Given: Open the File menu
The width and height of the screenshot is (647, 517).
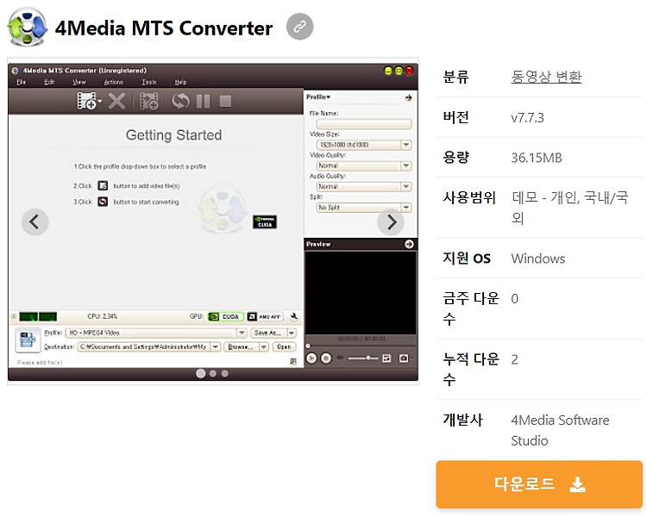Looking at the screenshot, I should (x=21, y=82).
